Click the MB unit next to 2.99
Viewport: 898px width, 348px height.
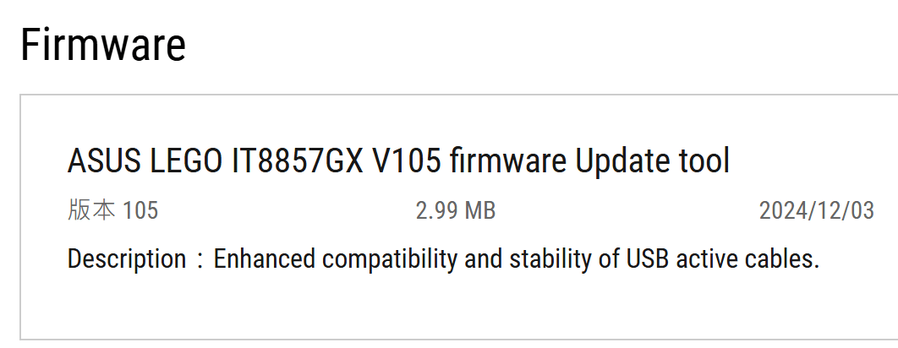pyautogui.click(x=480, y=210)
